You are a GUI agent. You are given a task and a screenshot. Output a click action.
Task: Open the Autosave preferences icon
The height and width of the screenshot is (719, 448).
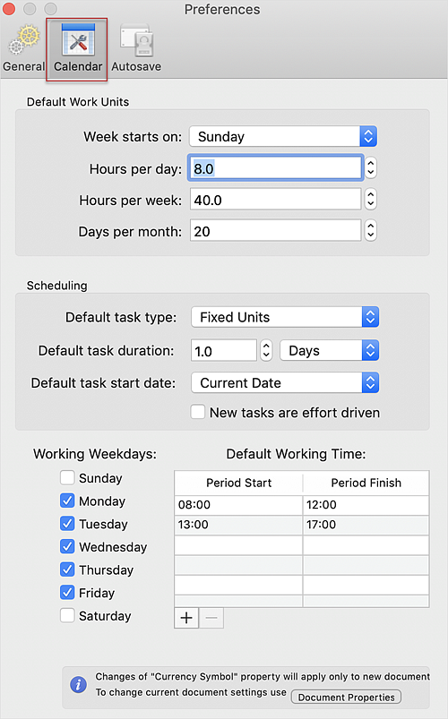tap(137, 40)
